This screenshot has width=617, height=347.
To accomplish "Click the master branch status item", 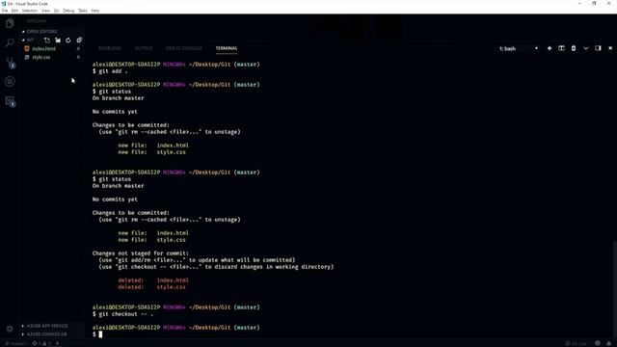I will click(15, 343).
